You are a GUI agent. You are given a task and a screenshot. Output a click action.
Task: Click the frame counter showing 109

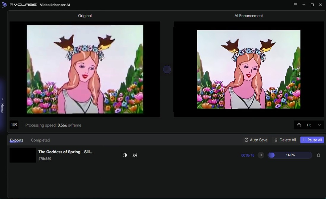coord(14,125)
